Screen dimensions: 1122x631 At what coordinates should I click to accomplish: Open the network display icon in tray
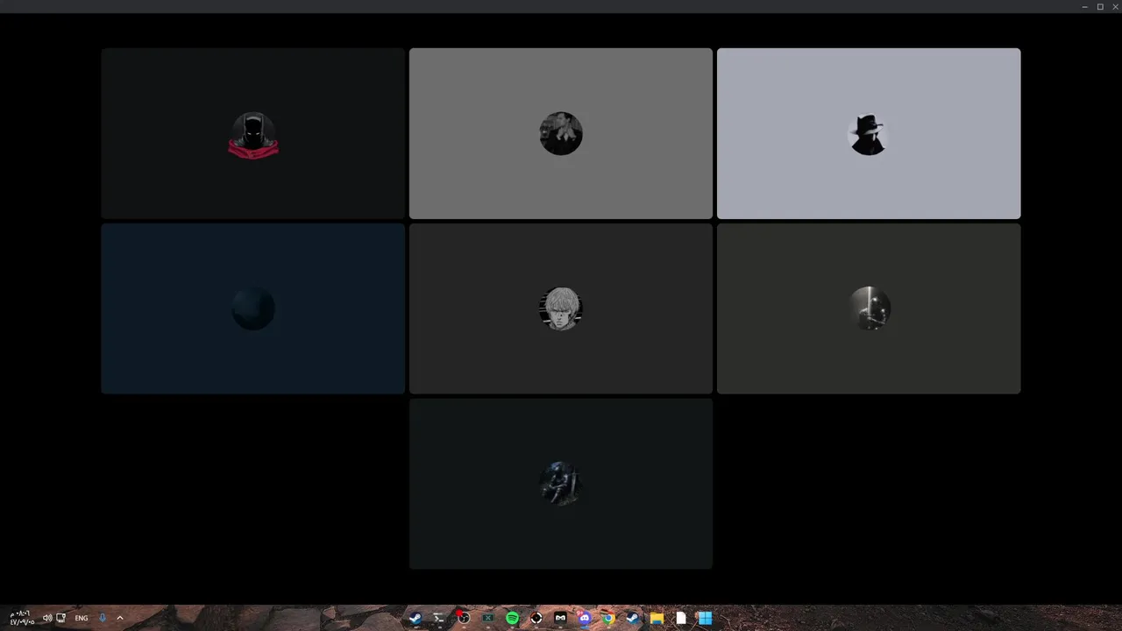[61, 618]
